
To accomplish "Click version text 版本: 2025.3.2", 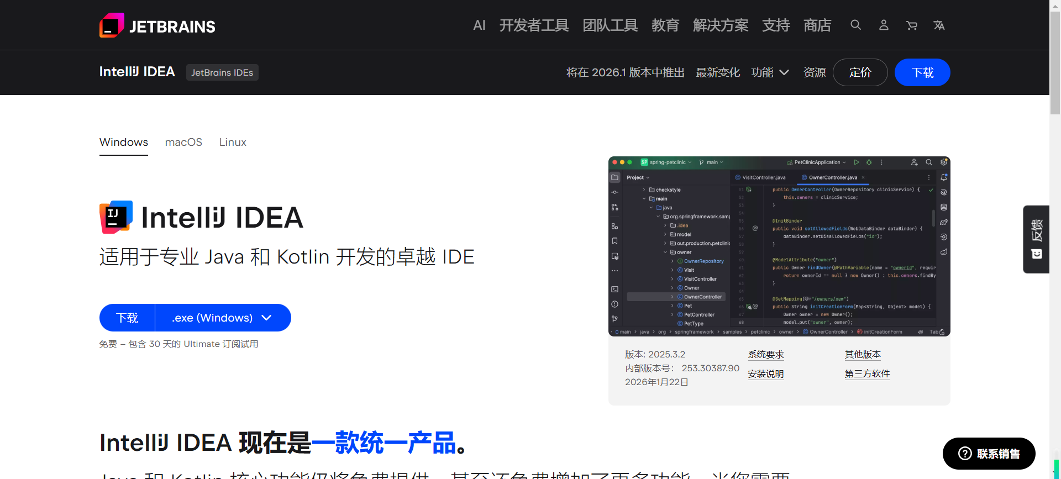I will tap(655, 355).
